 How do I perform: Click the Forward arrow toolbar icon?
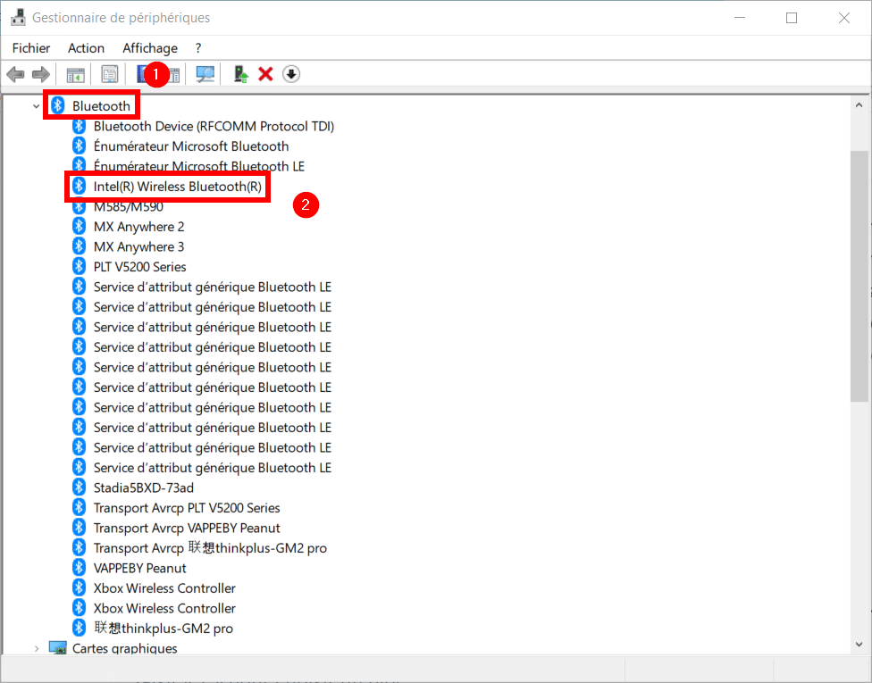[x=40, y=74]
